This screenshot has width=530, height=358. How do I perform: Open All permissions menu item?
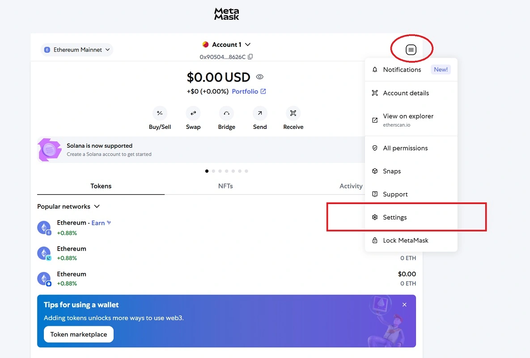coord(411,148)
